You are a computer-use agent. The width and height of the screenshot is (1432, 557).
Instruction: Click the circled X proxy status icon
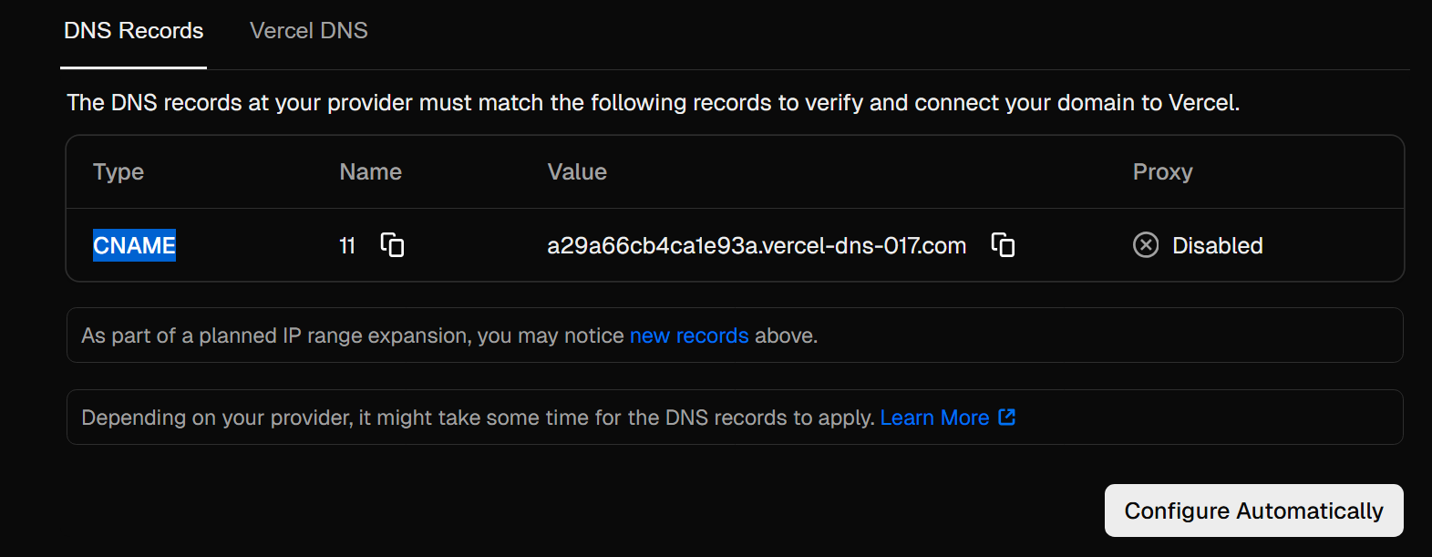pyautogui.click(x=1146, y=245)
